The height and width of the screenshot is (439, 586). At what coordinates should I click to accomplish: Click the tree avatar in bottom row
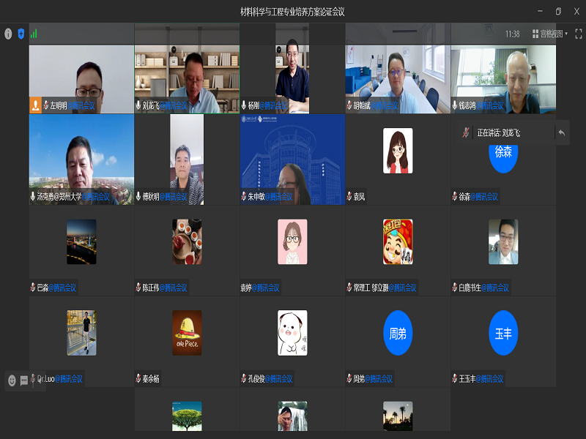(187, 416)
